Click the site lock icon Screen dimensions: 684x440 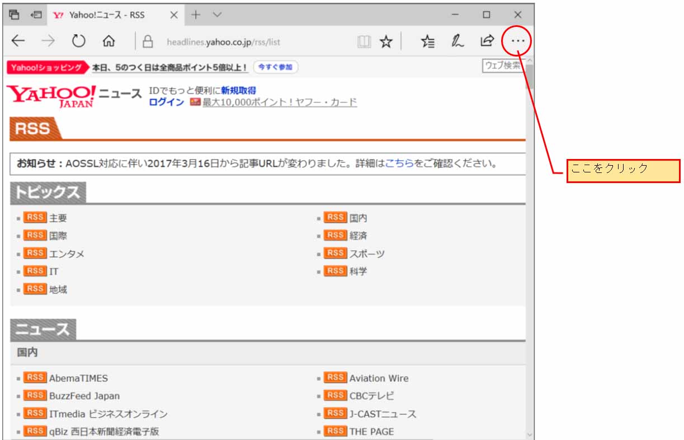pos(148,41)
